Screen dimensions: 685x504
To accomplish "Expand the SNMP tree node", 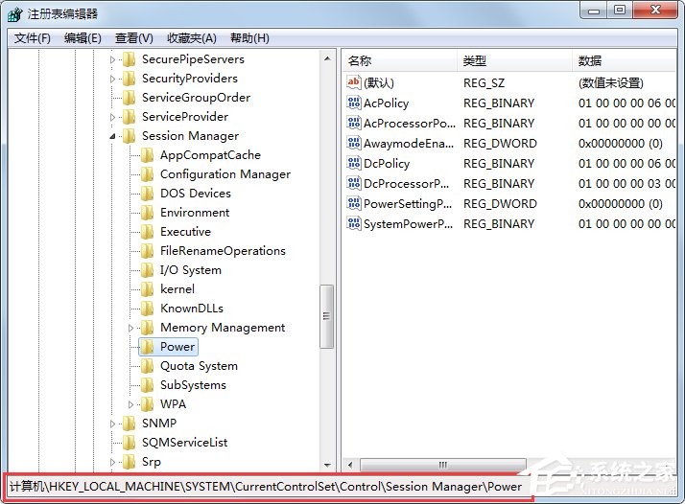I will pos(112,424).
